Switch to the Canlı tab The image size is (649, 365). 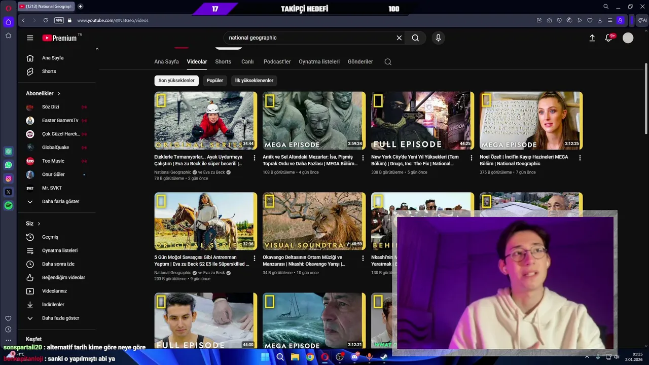pos(247,62)
